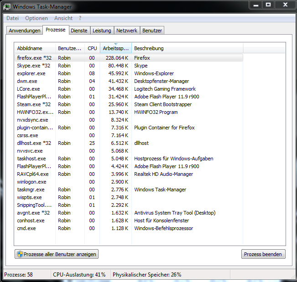Select the dllhost.exe *32 process

coord(129,143)
